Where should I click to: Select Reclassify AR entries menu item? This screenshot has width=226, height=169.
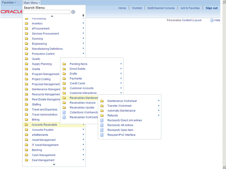pyautogui.click(x=120, y=125)
